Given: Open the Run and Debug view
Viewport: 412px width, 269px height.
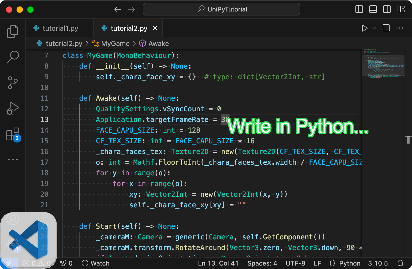Looking at the screenshot, I should (13, 108).
